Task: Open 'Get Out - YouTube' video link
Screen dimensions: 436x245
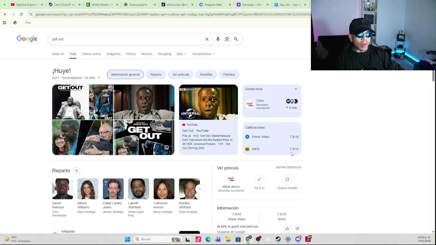Action: pos(195,131)
